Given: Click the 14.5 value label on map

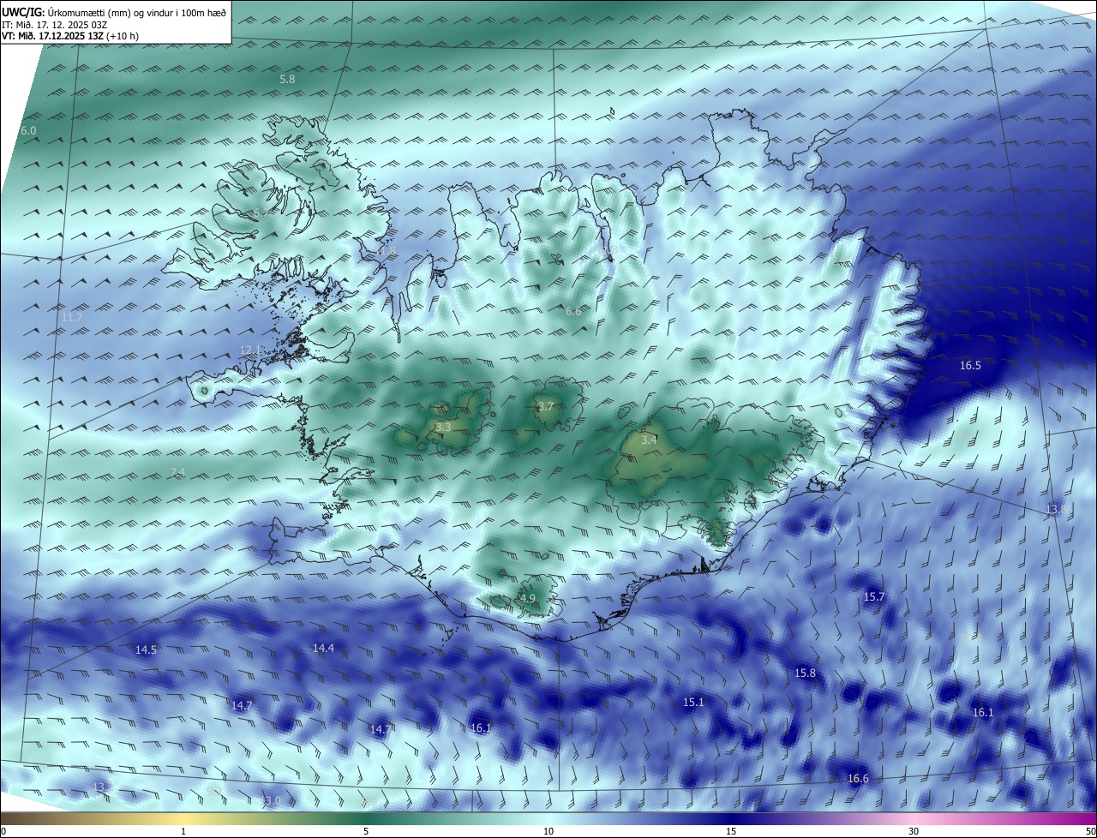Looking at the screenshot, I should pyautogui.click(x=147, y=650).
